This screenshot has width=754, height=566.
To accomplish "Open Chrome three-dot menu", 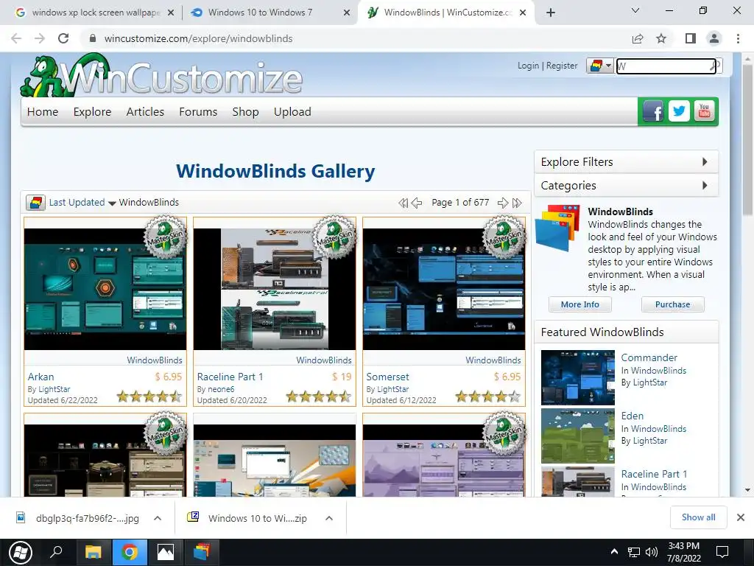I will coord(738,38).
